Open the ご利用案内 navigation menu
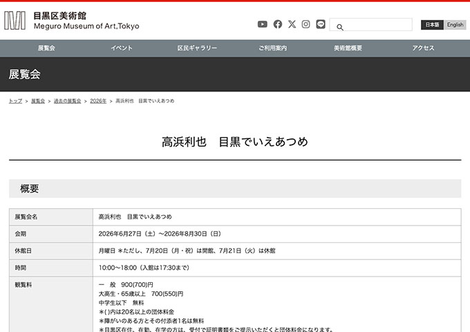 (x=273, y=48)
